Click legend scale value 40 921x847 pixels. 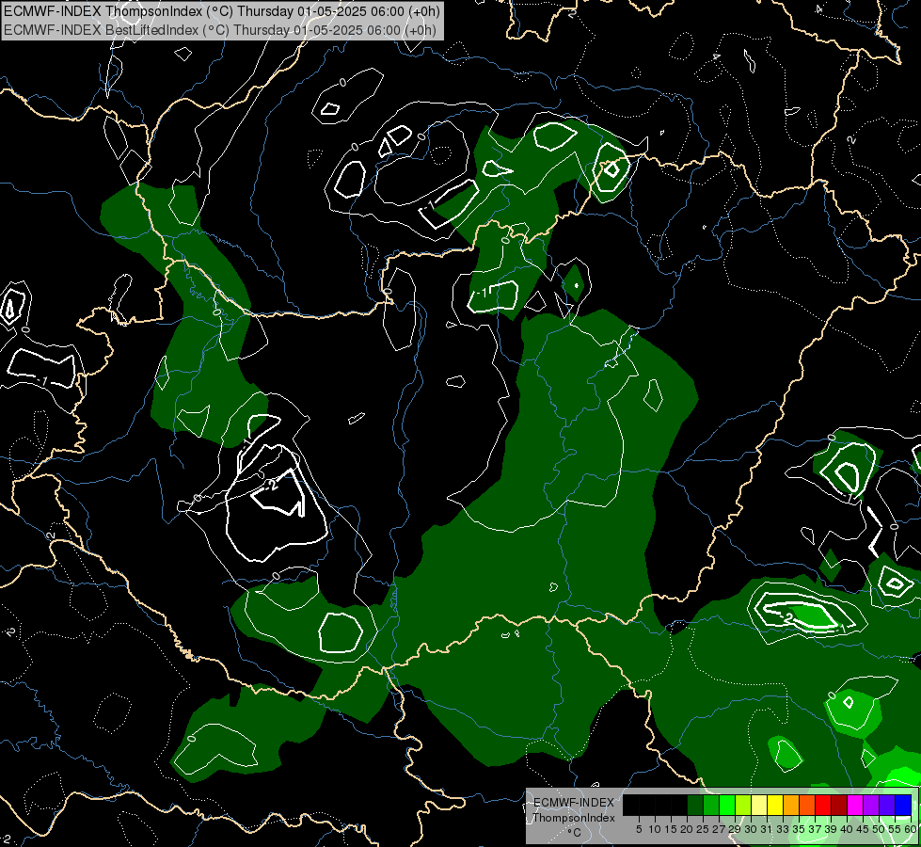click(x=847, y=829)
